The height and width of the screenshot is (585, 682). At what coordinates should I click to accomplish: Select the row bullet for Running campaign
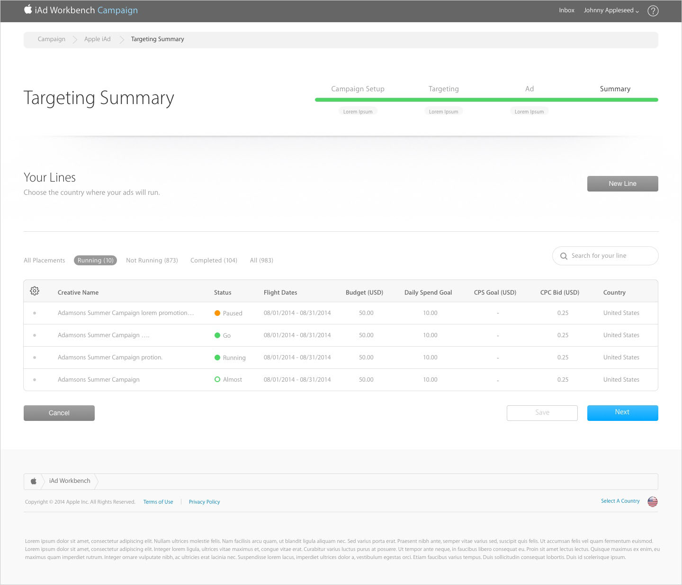click(35, 358)
